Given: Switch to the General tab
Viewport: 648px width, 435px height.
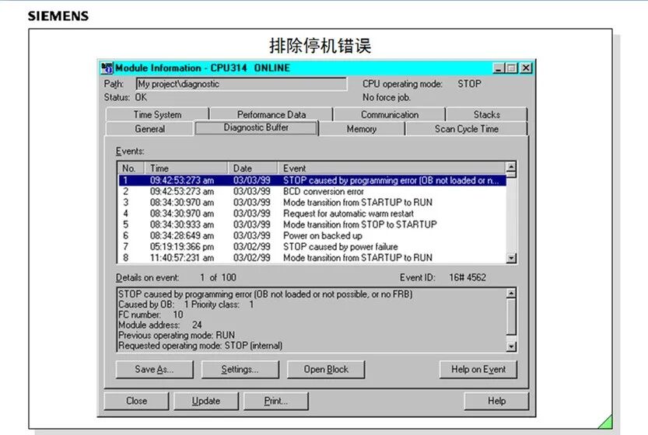Looking at the screenshot, I should [x=149, y=129].
